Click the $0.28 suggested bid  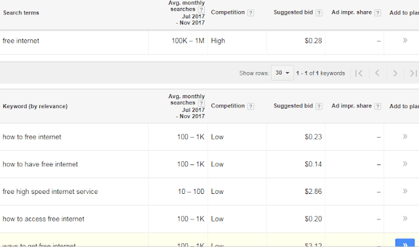[x=313, y=41]
